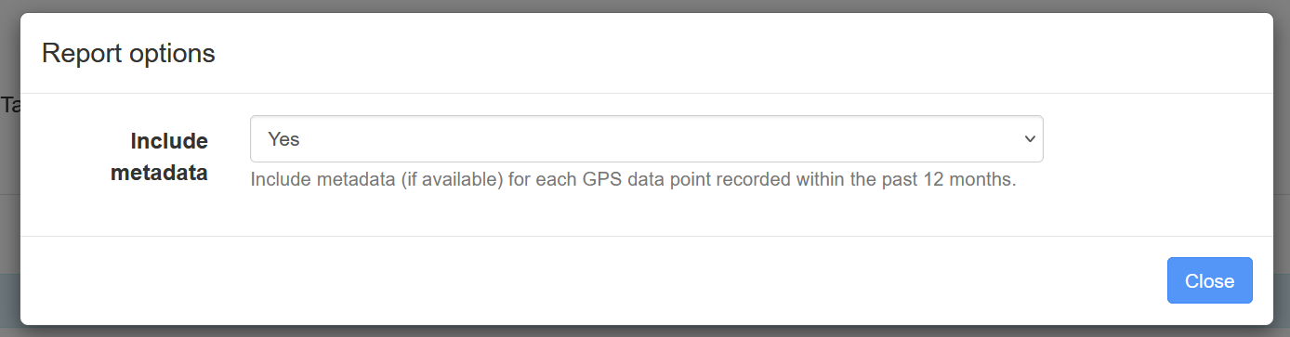This screenshot has width=1290, height=337.
Task: Click the dimmed backdrop above the dialog
Action: coord(645,6)
